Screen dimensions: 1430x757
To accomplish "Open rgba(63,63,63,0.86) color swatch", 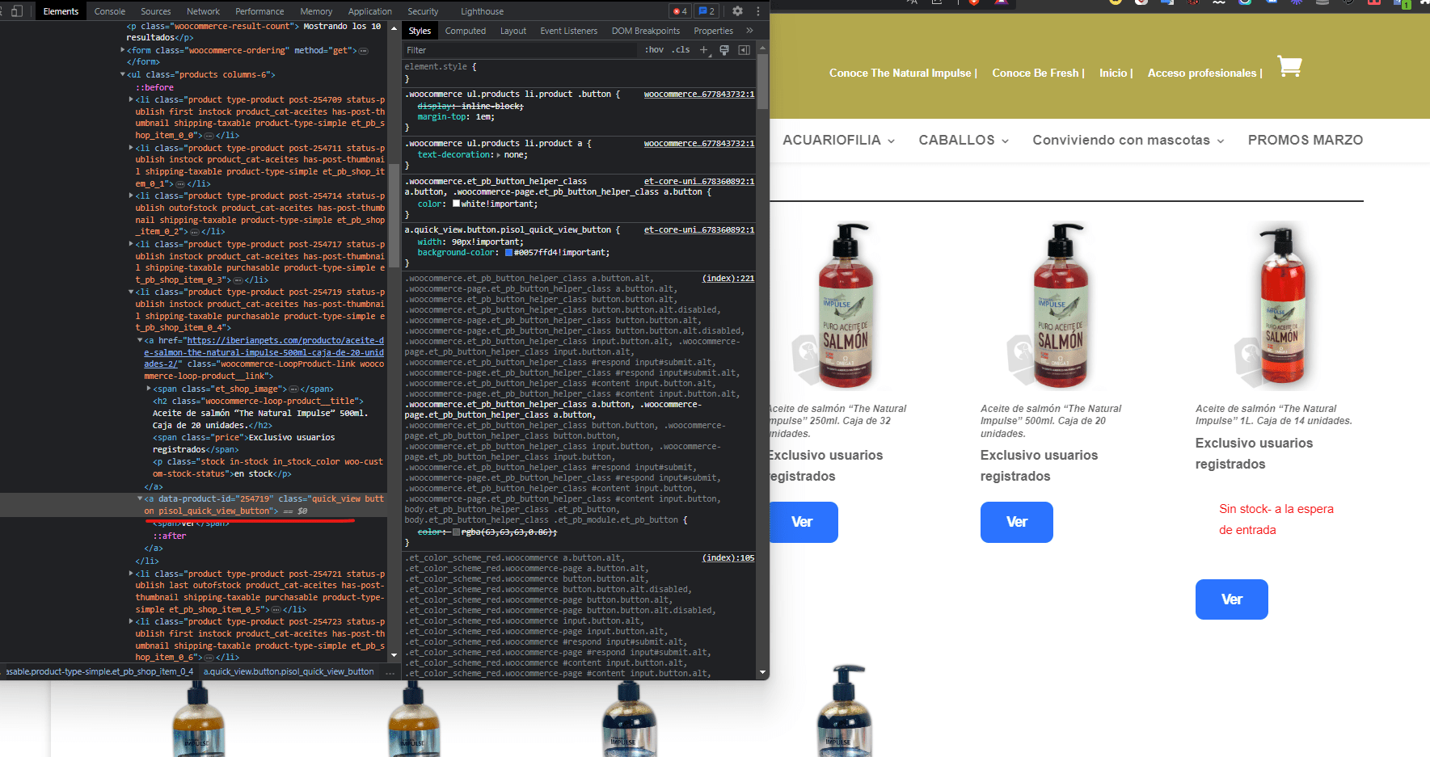I will 456,532.
